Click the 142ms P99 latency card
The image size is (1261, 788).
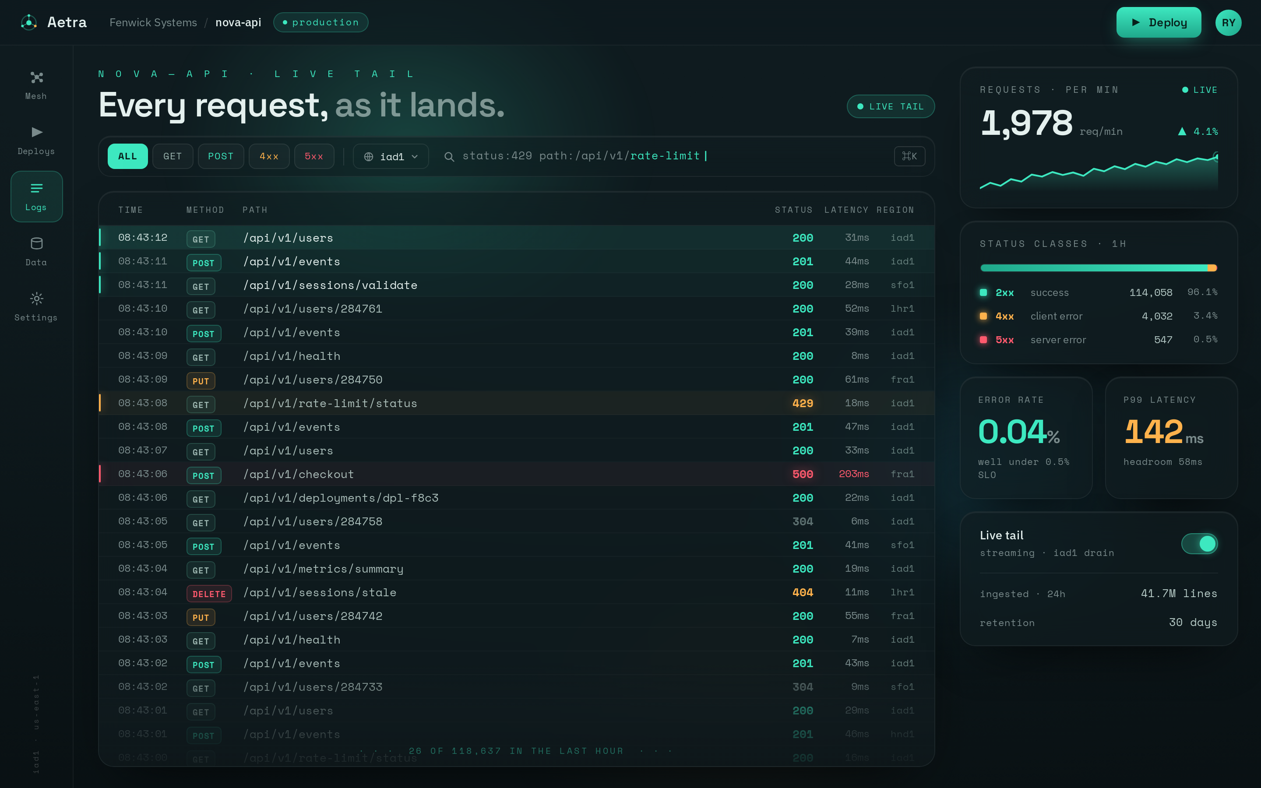[1171, 438]
